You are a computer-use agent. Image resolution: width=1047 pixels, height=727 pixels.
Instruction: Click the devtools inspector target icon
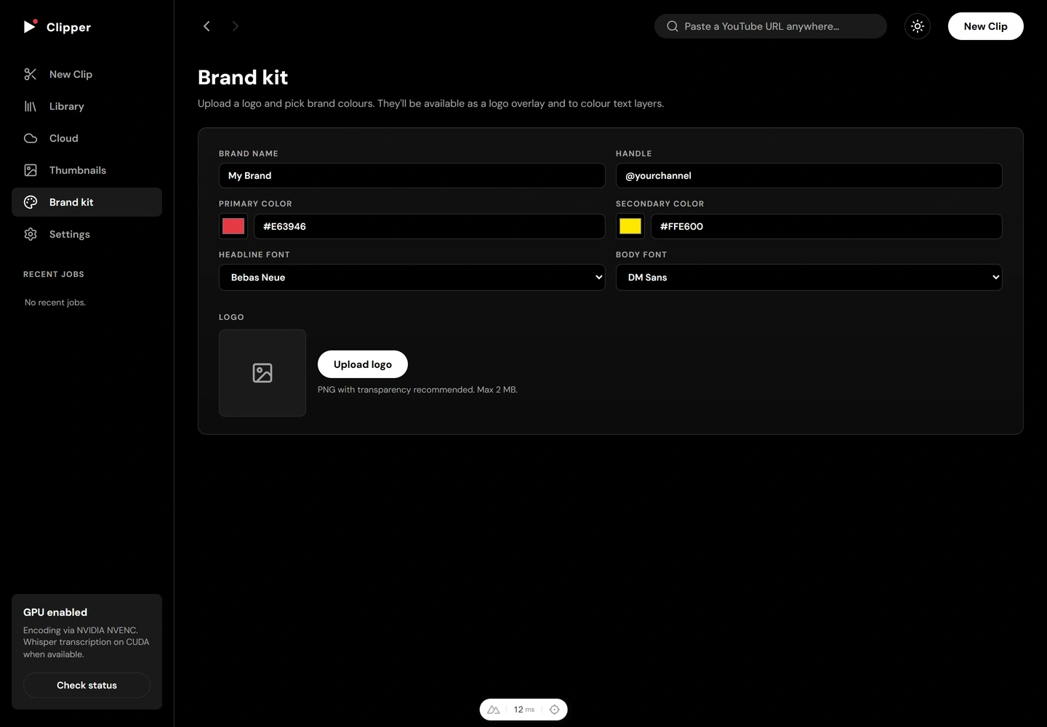tap(555, 710)
